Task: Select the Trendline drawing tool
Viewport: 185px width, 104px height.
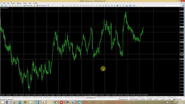Action: coord(60,5)
